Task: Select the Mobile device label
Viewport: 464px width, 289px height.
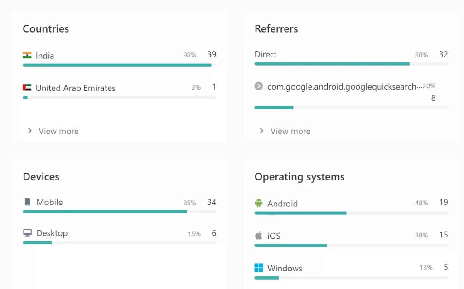Action: click(x=49, y=202)
